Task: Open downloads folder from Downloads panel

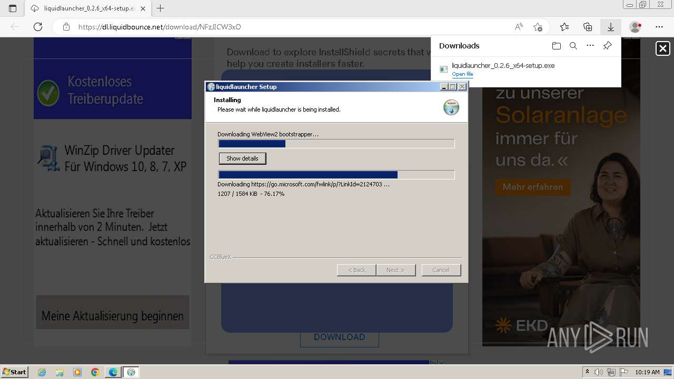Action: (557, 46)
